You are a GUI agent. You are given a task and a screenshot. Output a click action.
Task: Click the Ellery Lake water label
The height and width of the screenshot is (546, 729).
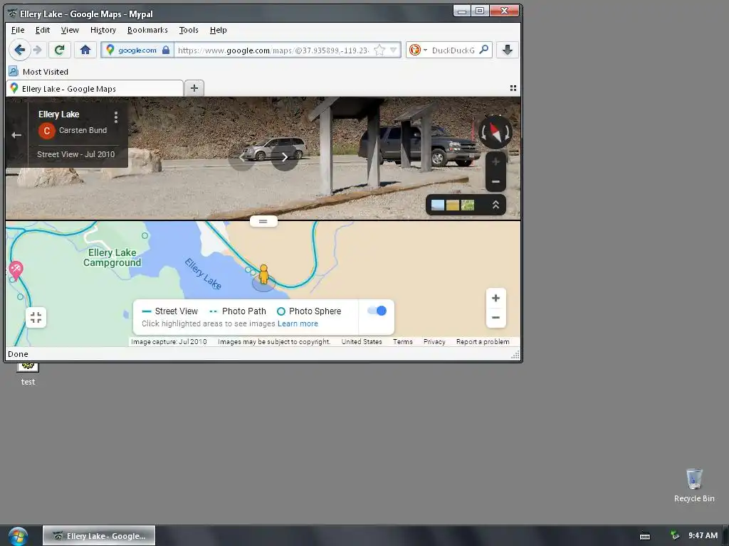[x=203, y=274]
